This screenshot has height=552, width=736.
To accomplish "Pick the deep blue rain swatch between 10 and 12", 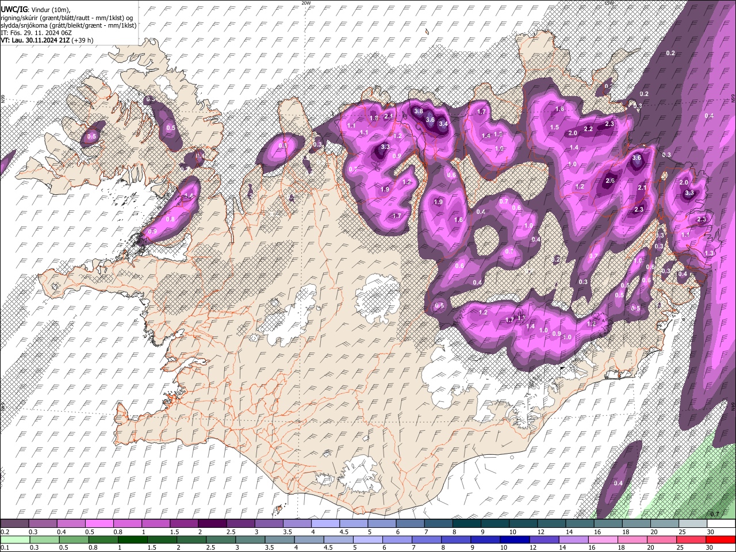I will click(515, 539).
